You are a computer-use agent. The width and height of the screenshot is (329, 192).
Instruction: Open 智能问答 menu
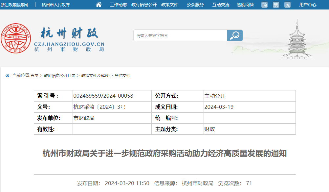[245, 5]
